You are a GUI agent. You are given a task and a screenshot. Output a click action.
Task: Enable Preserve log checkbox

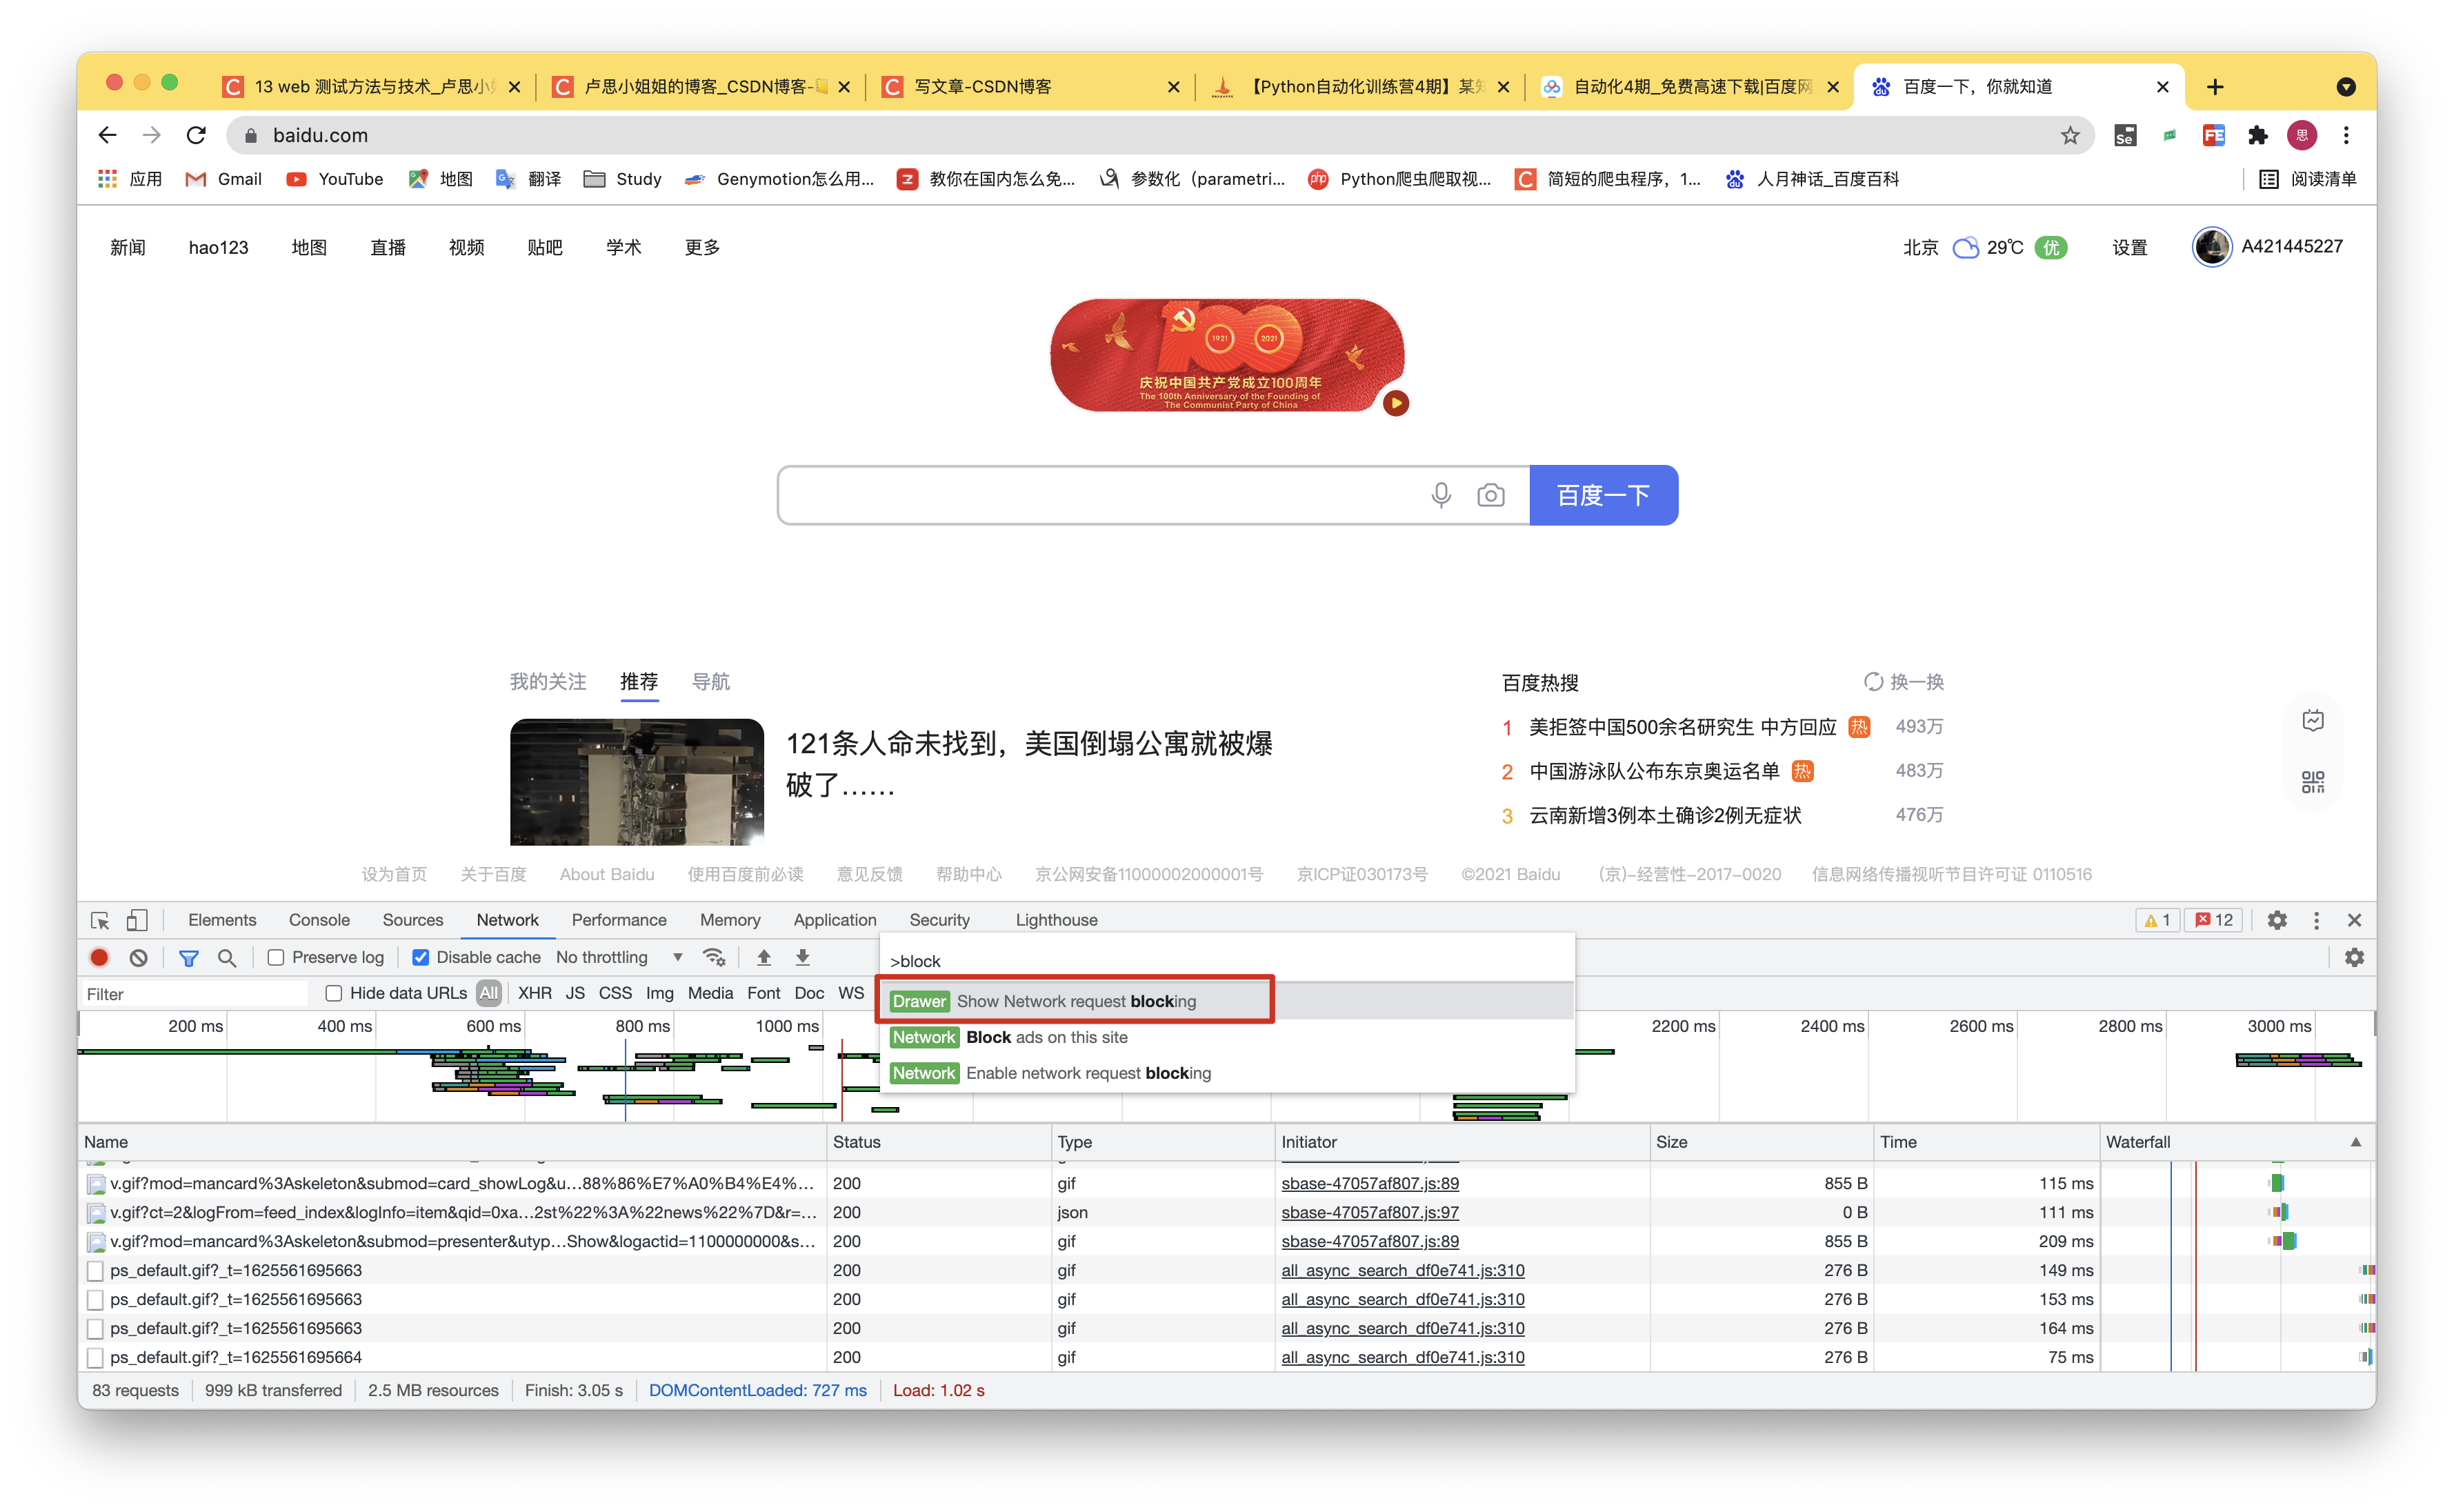coord(276,957)
